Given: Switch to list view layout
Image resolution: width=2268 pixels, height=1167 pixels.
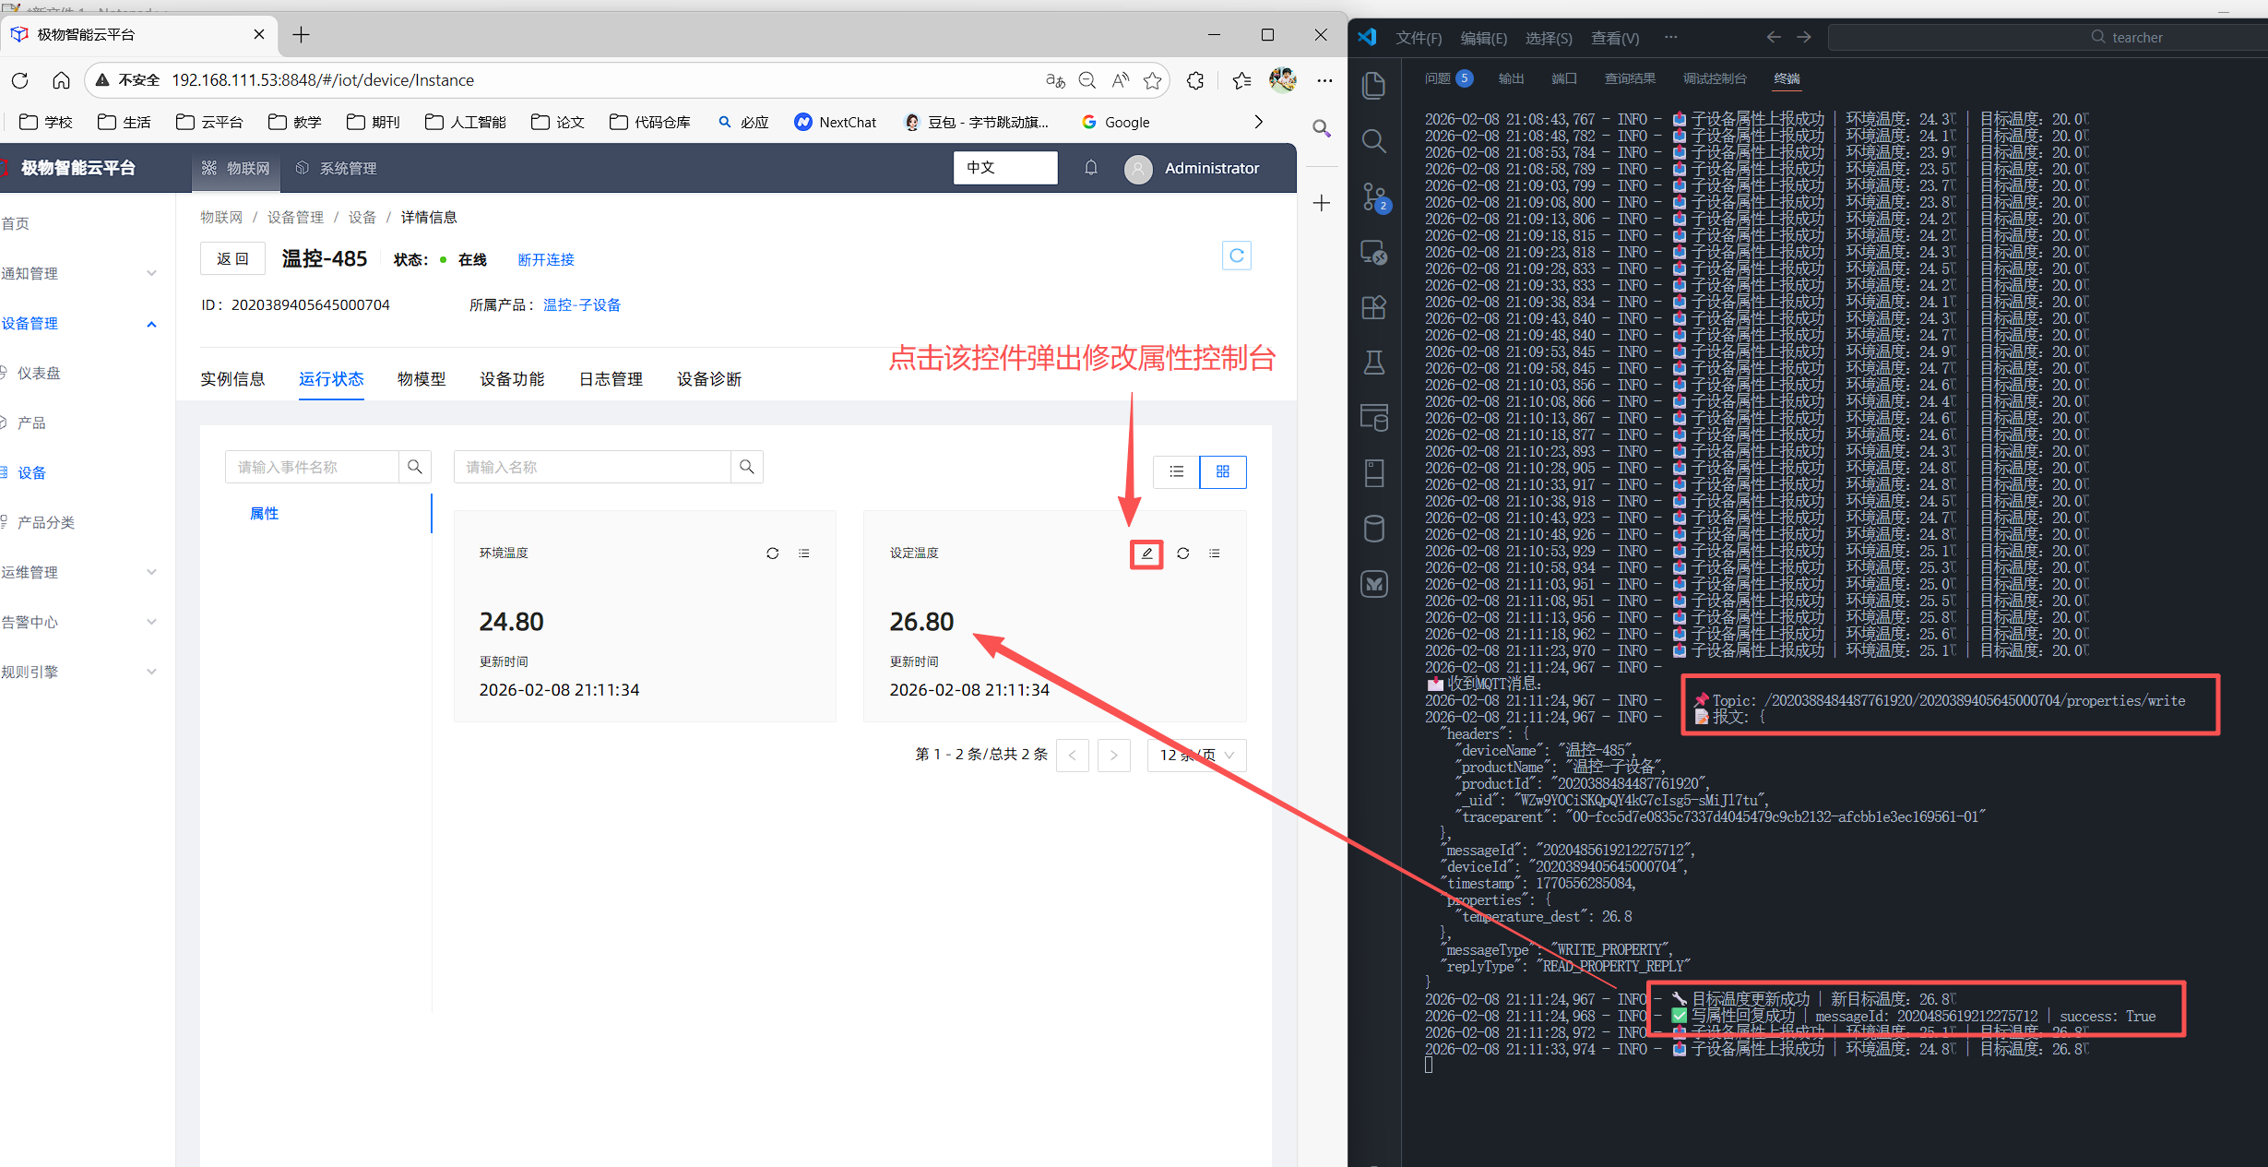Looking at the screenshot, I should [1176, 471].
